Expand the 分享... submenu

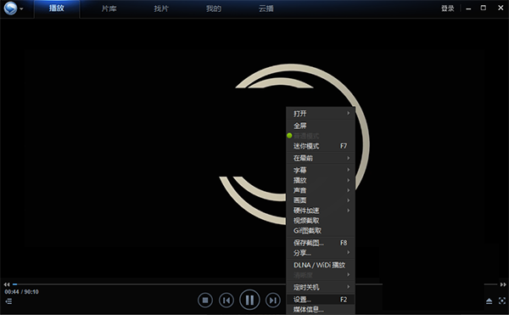(321, 253)
